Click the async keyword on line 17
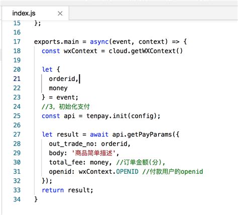This screenshot has height=215, width=238. point(99,42)
